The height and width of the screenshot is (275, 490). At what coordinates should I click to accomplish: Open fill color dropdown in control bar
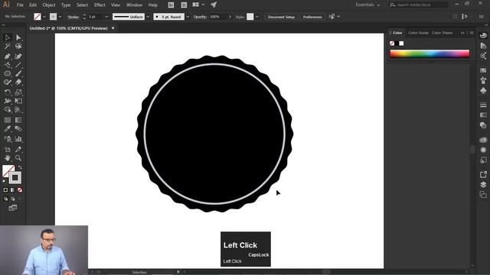(44, 17)
